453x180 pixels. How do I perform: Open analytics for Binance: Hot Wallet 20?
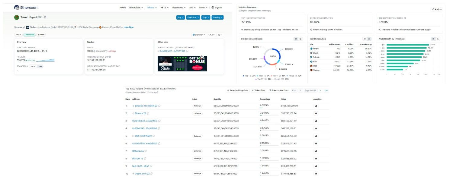pos(316,106)
